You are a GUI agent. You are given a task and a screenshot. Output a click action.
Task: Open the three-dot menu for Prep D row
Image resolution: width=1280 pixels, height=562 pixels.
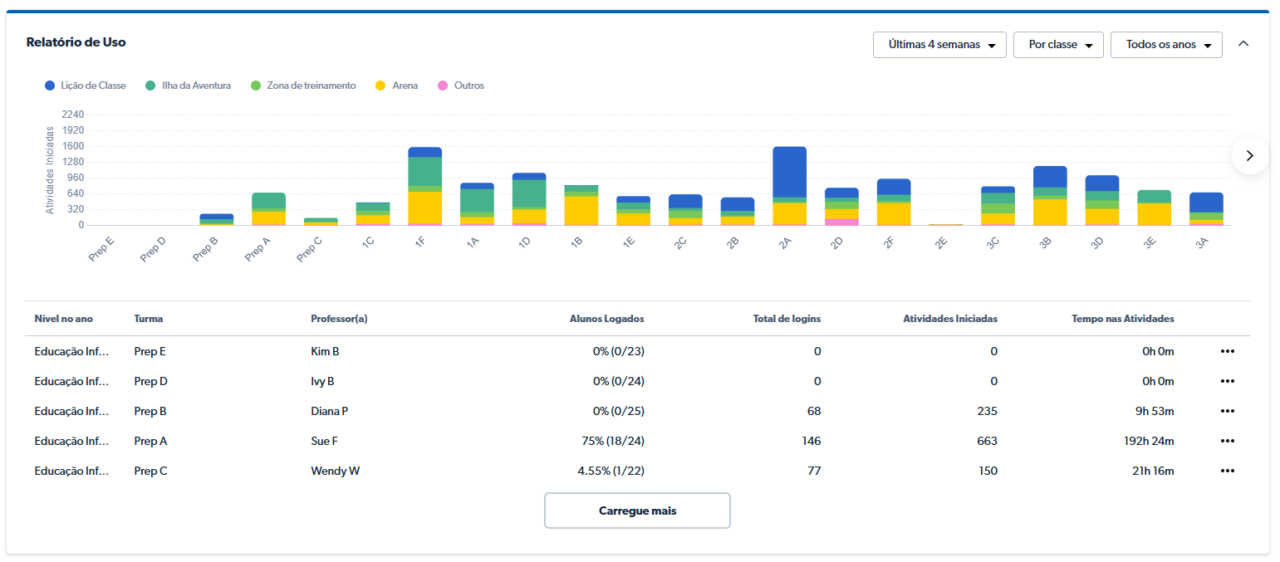click(1227, 381)
